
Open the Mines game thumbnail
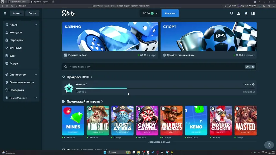tap(73, 120)
